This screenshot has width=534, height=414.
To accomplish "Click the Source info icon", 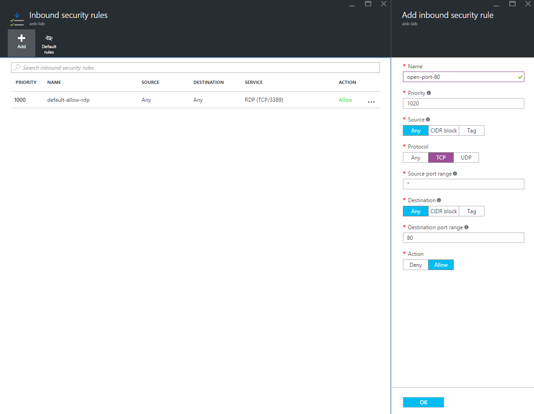I will (x=428, y=119).
